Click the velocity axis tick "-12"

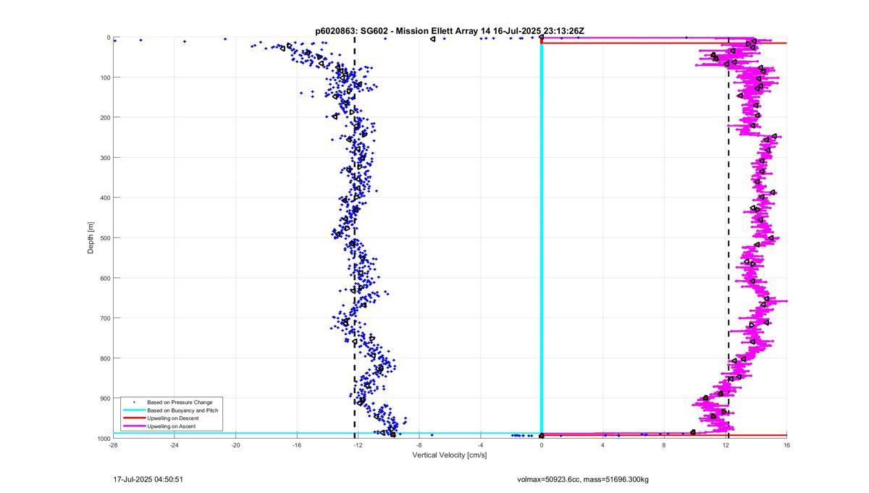(x=358, y=445)
